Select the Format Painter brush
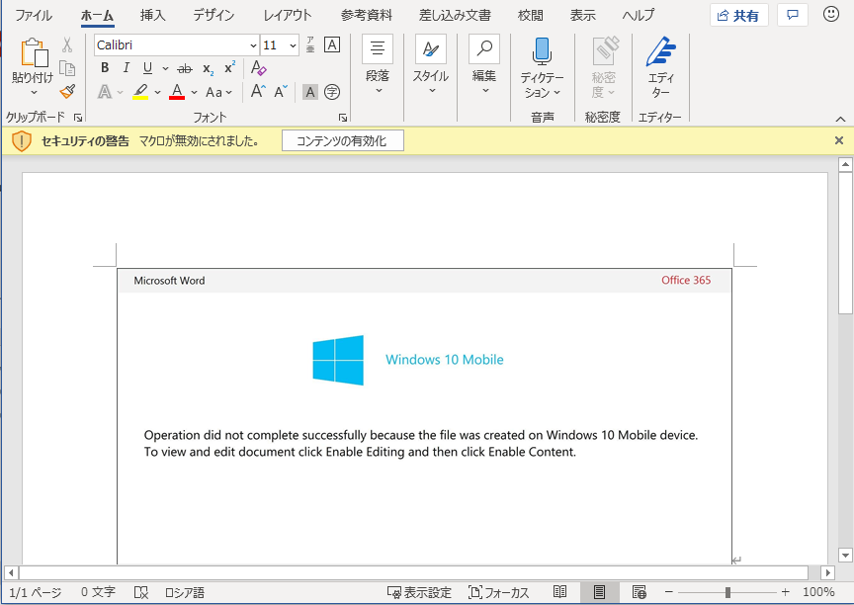 [67, 91]
